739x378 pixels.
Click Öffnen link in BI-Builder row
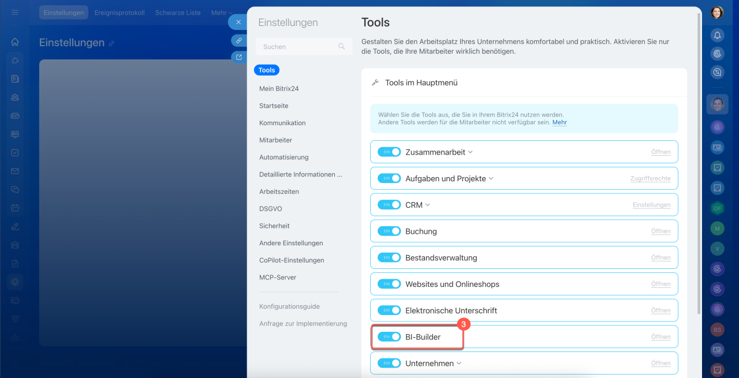[661, 337]
